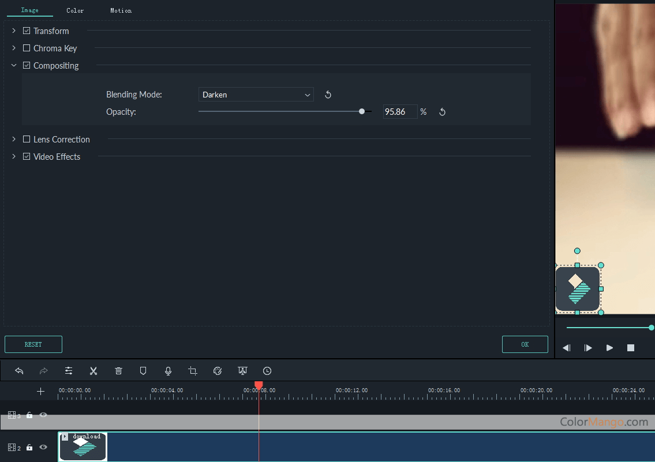Click the OK button
Screen dimensions: 655x462
point(525,344)
